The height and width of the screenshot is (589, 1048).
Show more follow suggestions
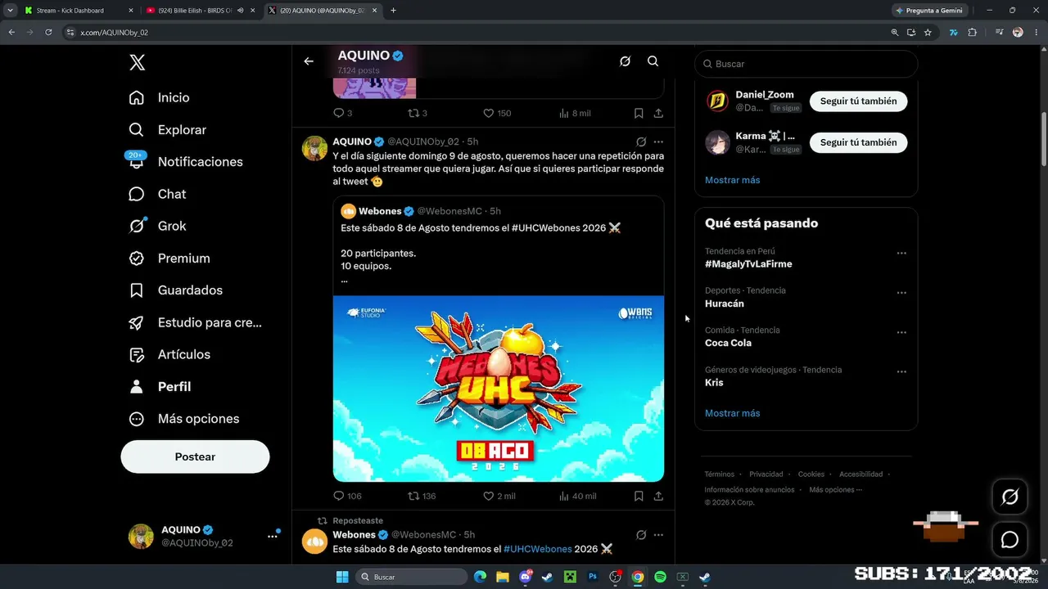point(732,180)
